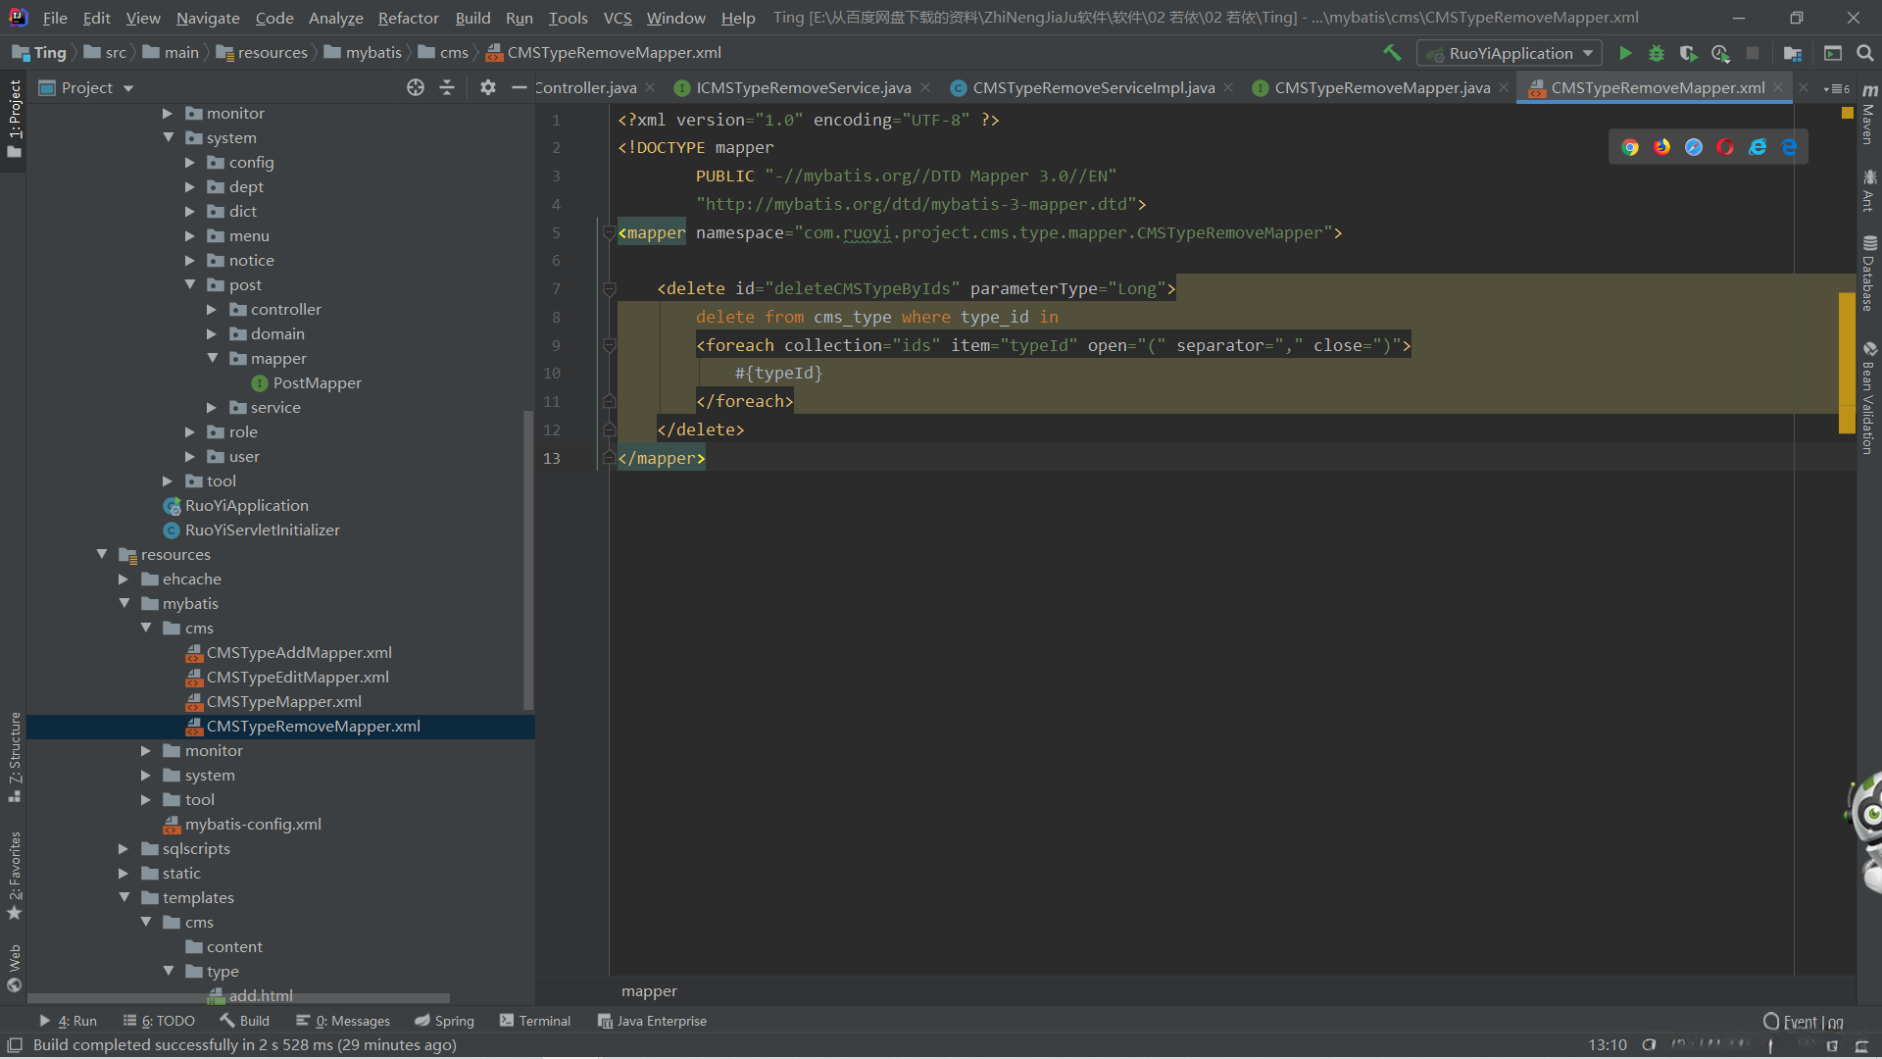Expand the sqlscripts folder
The height and width of the screenshot is (1059, 1882).
pos(124,848)
